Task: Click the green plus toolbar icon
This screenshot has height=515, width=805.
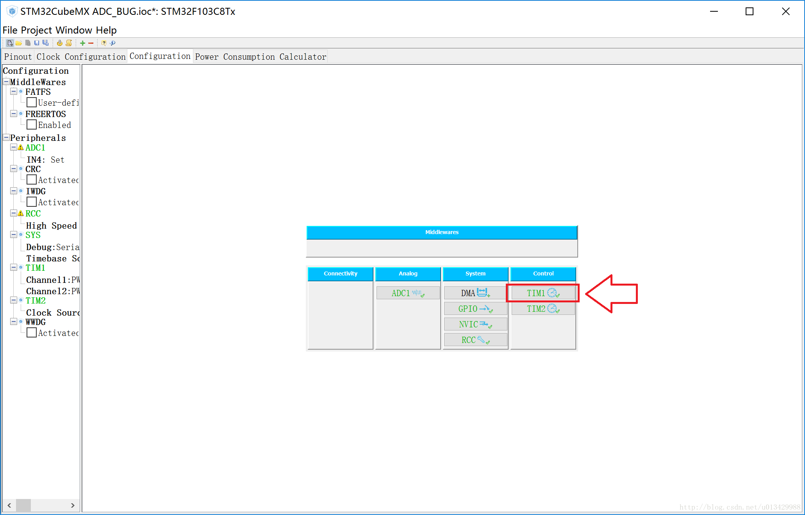Action: coord(82,43)
